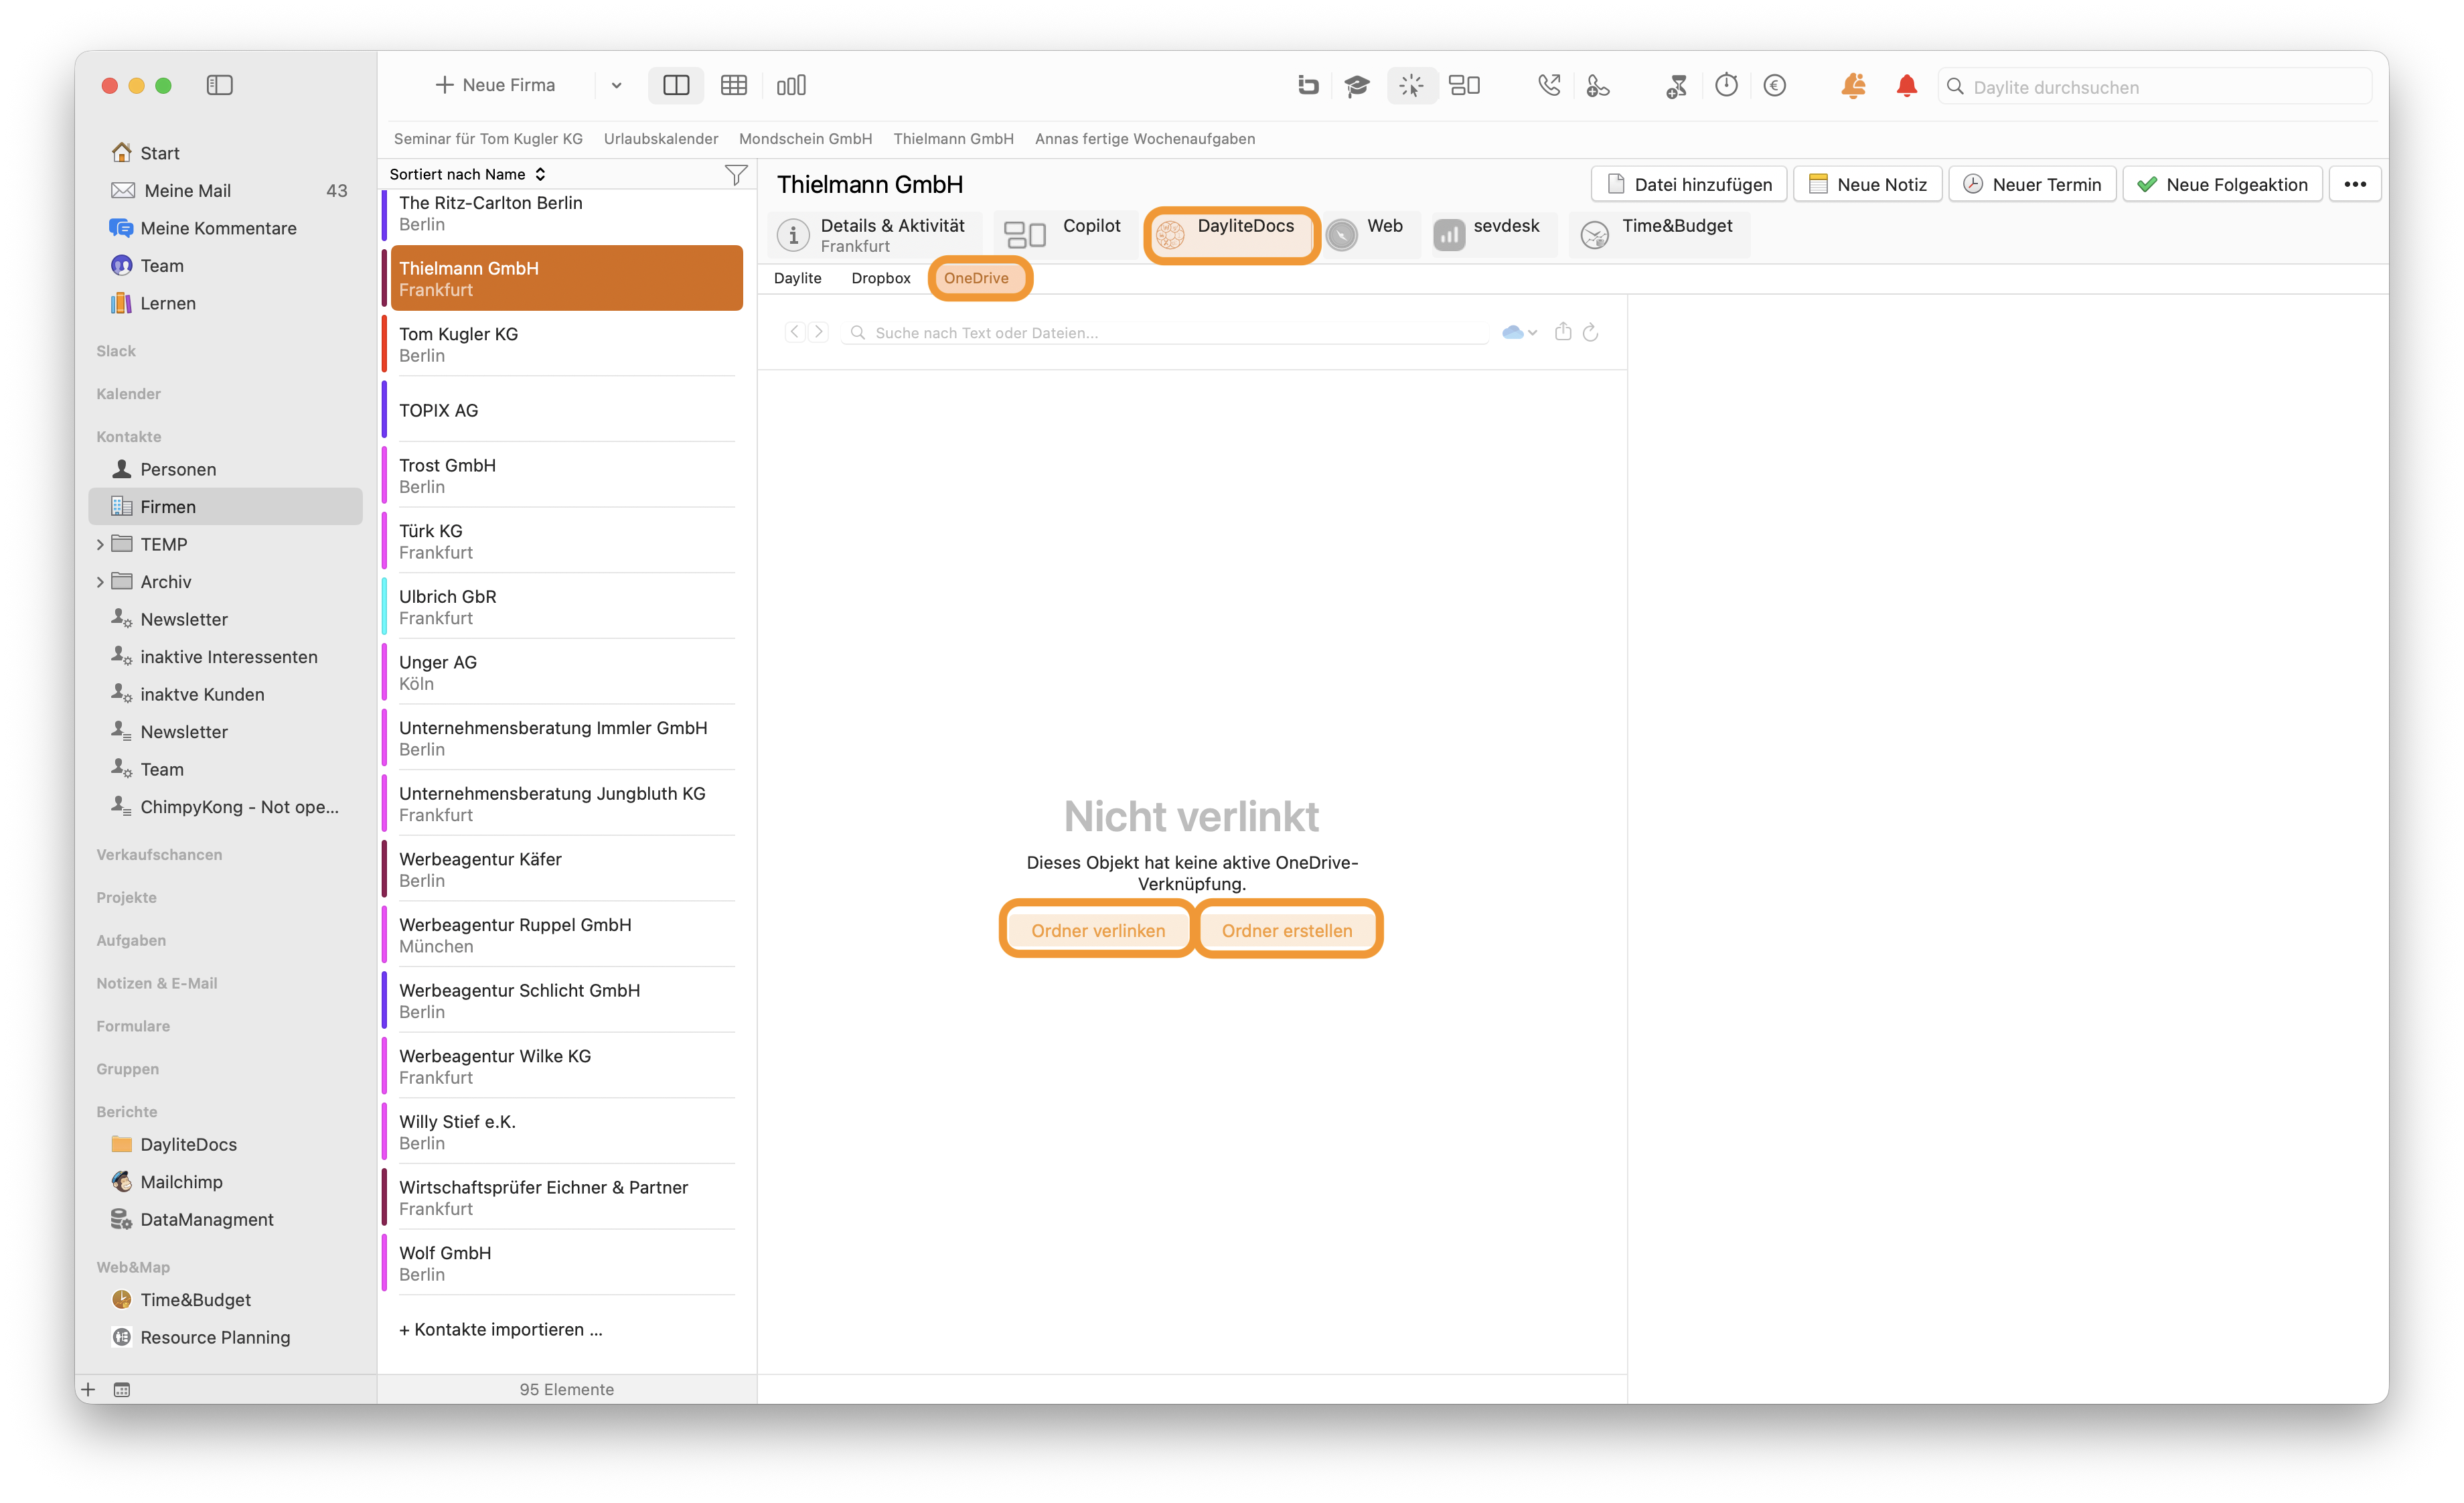Viewport: 2464px width, 1503px height.
Task: Click Neue Folgeaktion button
Action: click(x=2222, y=184)
